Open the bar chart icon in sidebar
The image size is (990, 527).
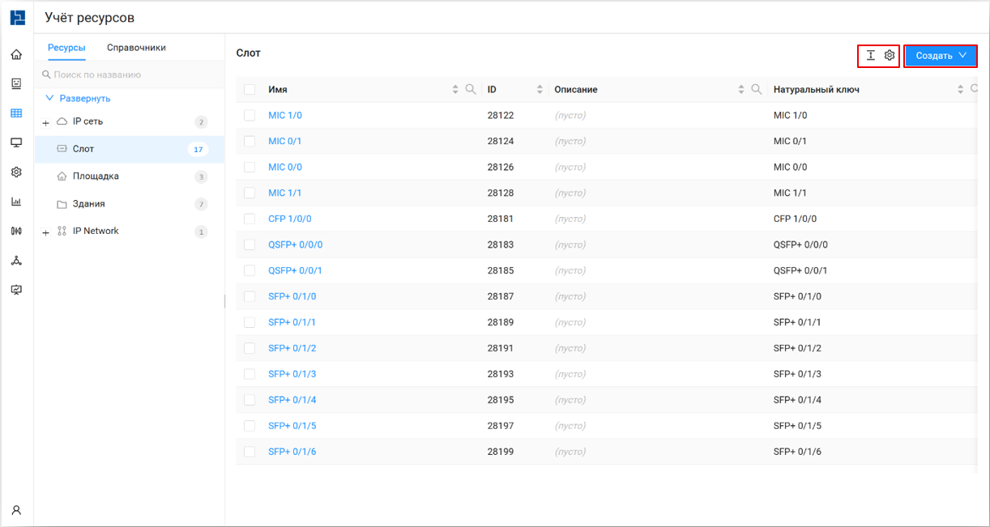16,202
